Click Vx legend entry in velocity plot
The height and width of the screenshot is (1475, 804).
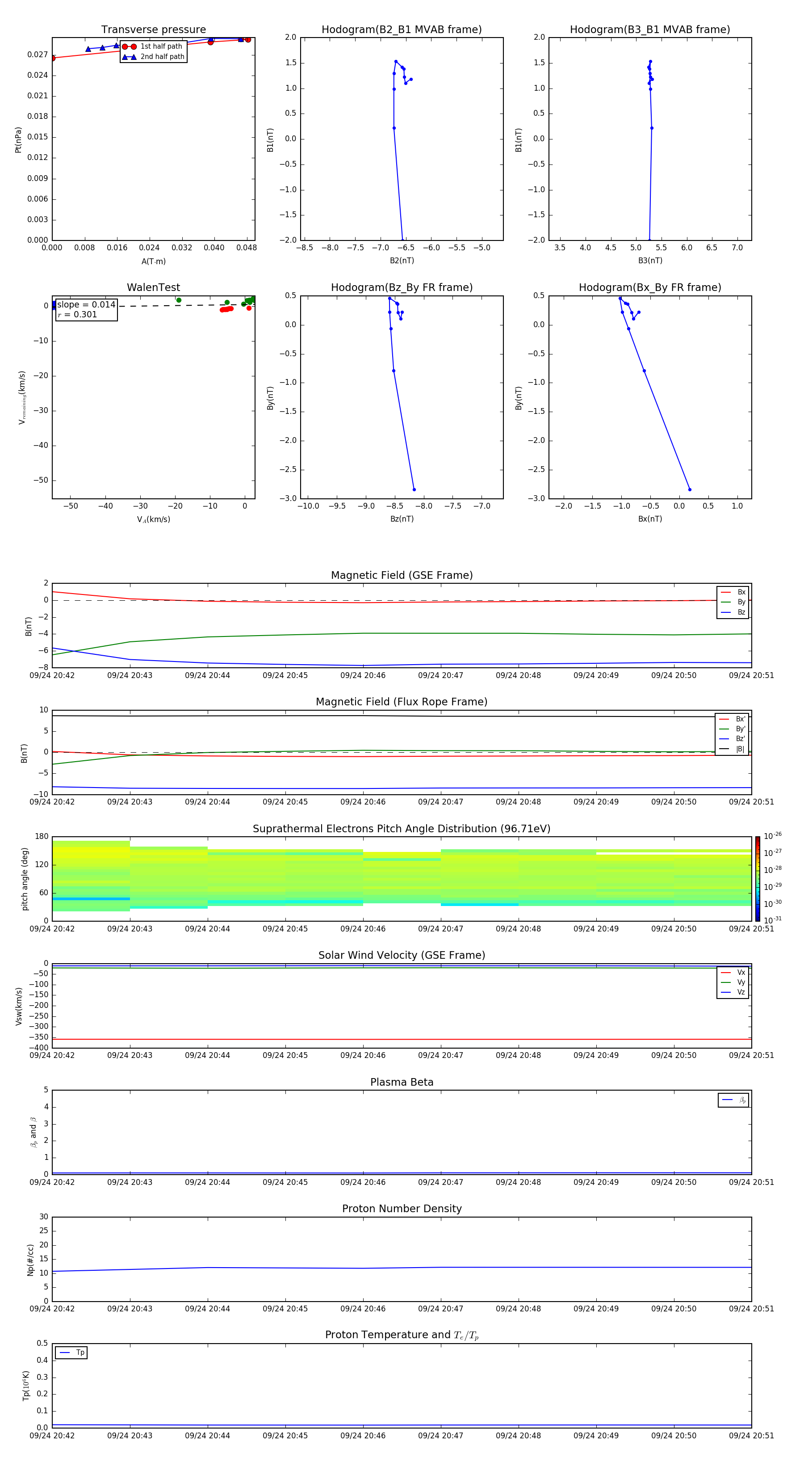[x=733, y=973]
